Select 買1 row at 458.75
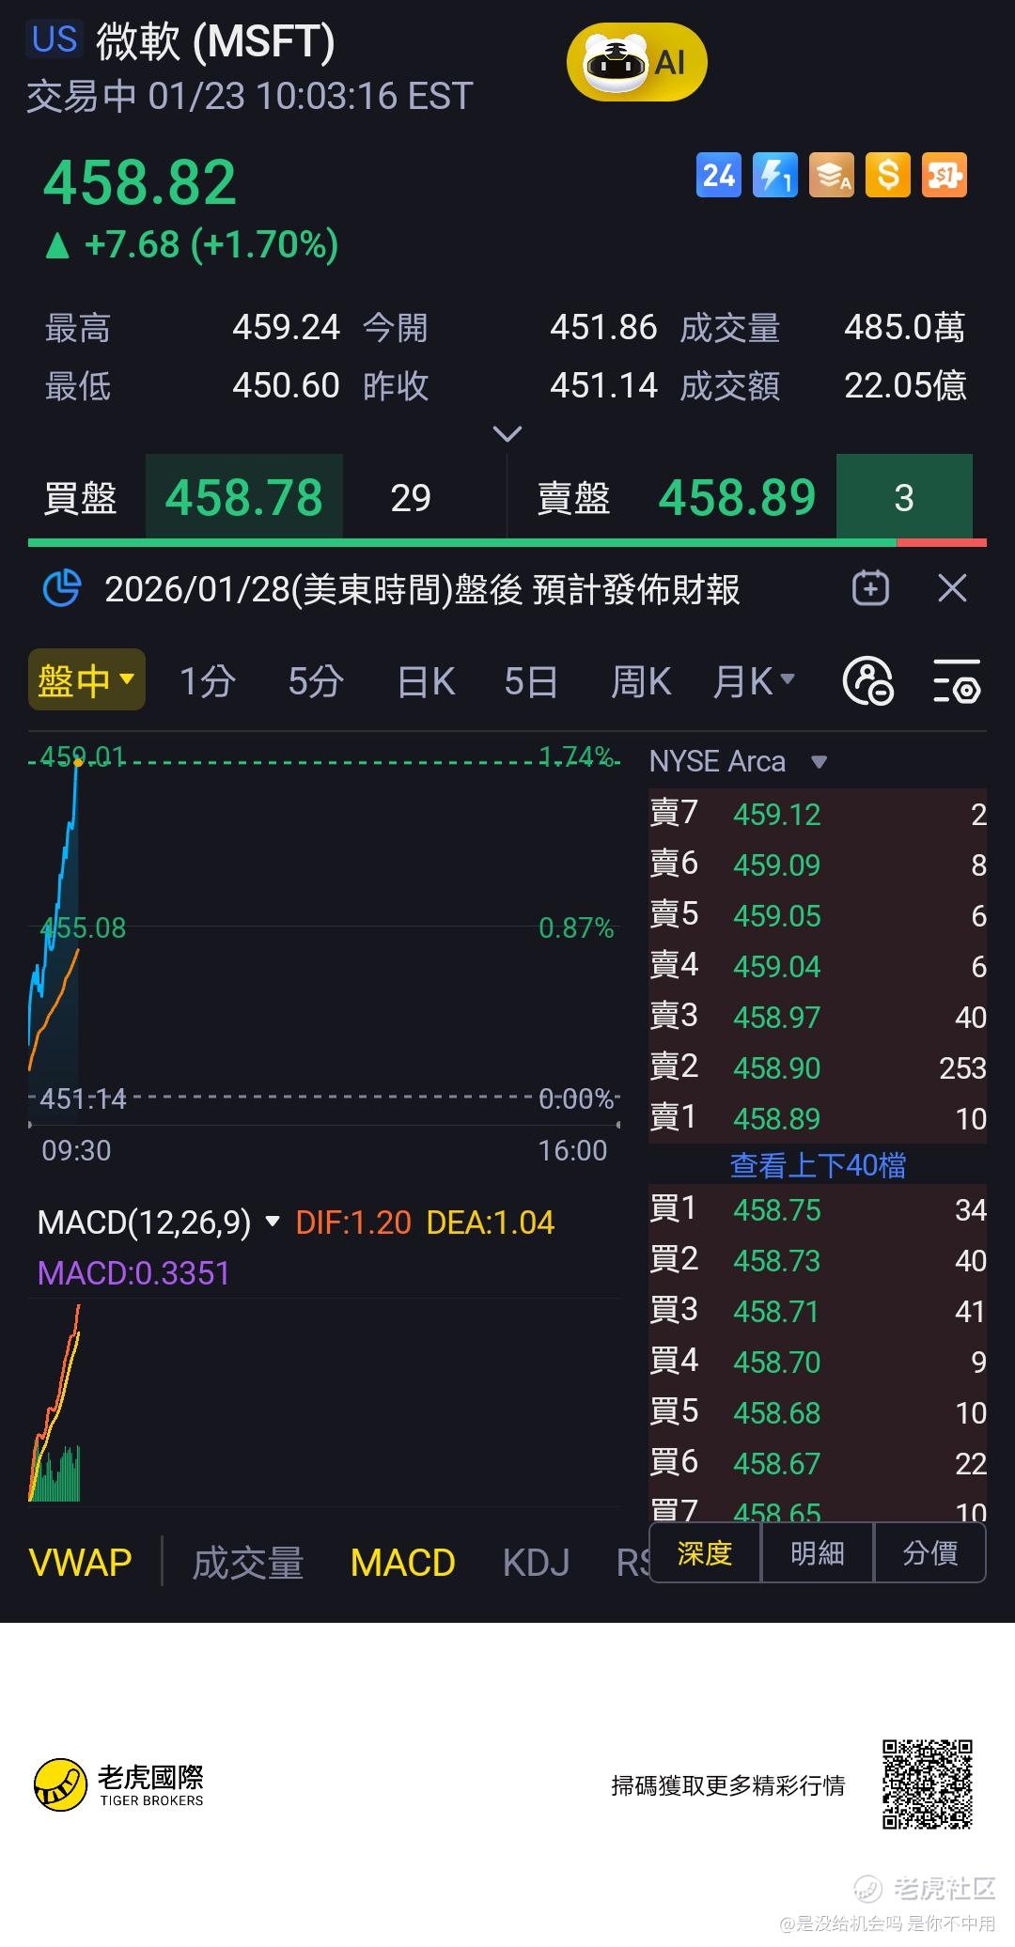The height and width of the screenshot is (1947, 1015). (818, 1209)
